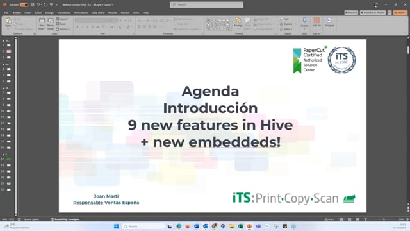Toggle Underline formatting
The width and height of the screenshot is (410, 231).
(87, 27)
